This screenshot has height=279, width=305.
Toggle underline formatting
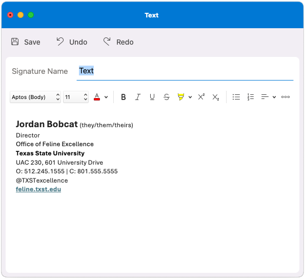point(152,97)
